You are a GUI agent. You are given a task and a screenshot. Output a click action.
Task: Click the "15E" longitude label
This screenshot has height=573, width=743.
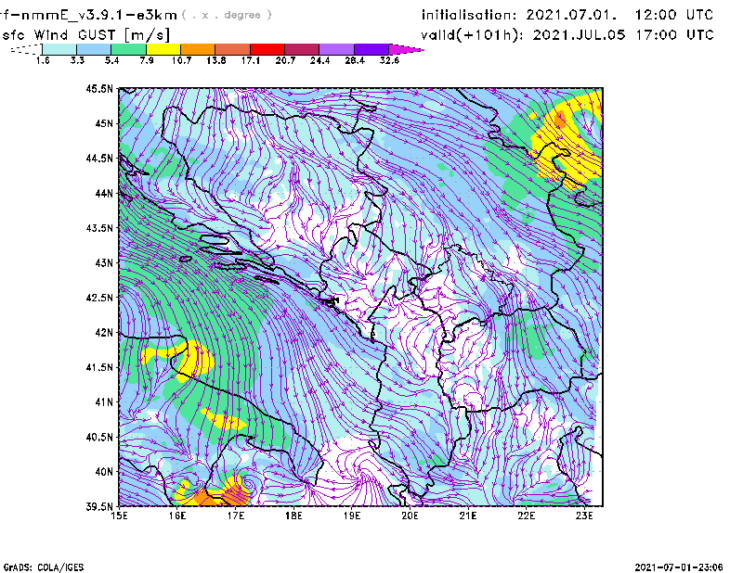point(119,516)
